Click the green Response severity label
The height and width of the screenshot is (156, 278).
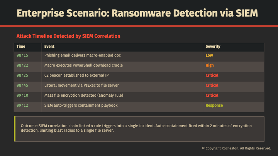point(214,106)
